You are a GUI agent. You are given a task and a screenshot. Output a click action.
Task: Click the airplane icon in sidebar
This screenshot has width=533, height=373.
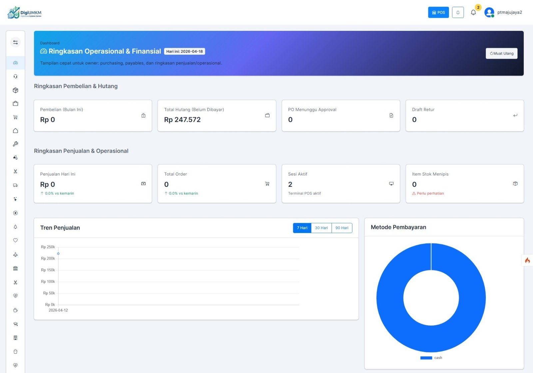tap(15, 255)
